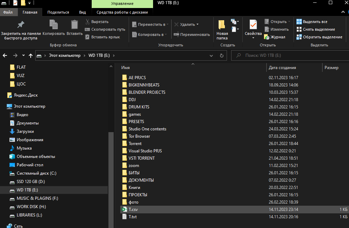The image size is (349, 228).
Task: Create a Новая папка
Action: (222, 30)
